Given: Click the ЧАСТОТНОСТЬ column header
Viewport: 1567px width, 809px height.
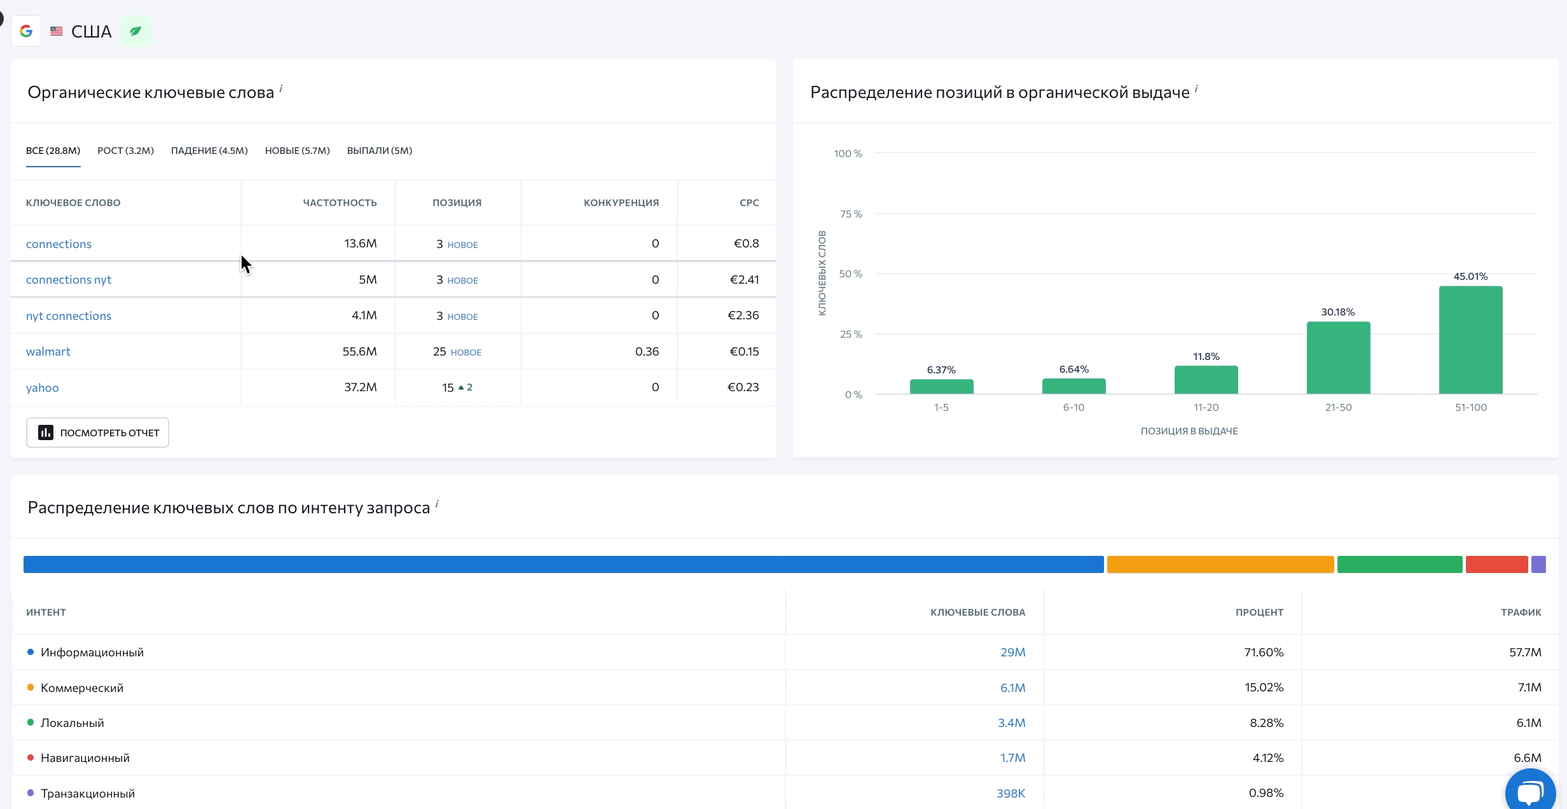Looking at the screenshot, I should [x=340, y=203].
